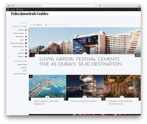Open the Restaurants section cutlery icon
Viewport: 147px width, 124px height.
[26, 37]
